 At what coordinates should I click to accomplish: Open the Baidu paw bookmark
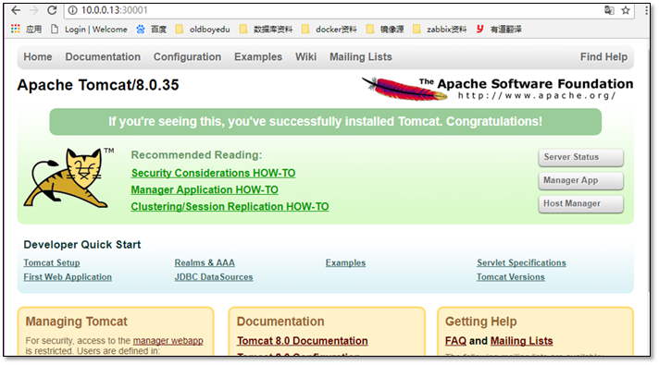click(151, 29)
